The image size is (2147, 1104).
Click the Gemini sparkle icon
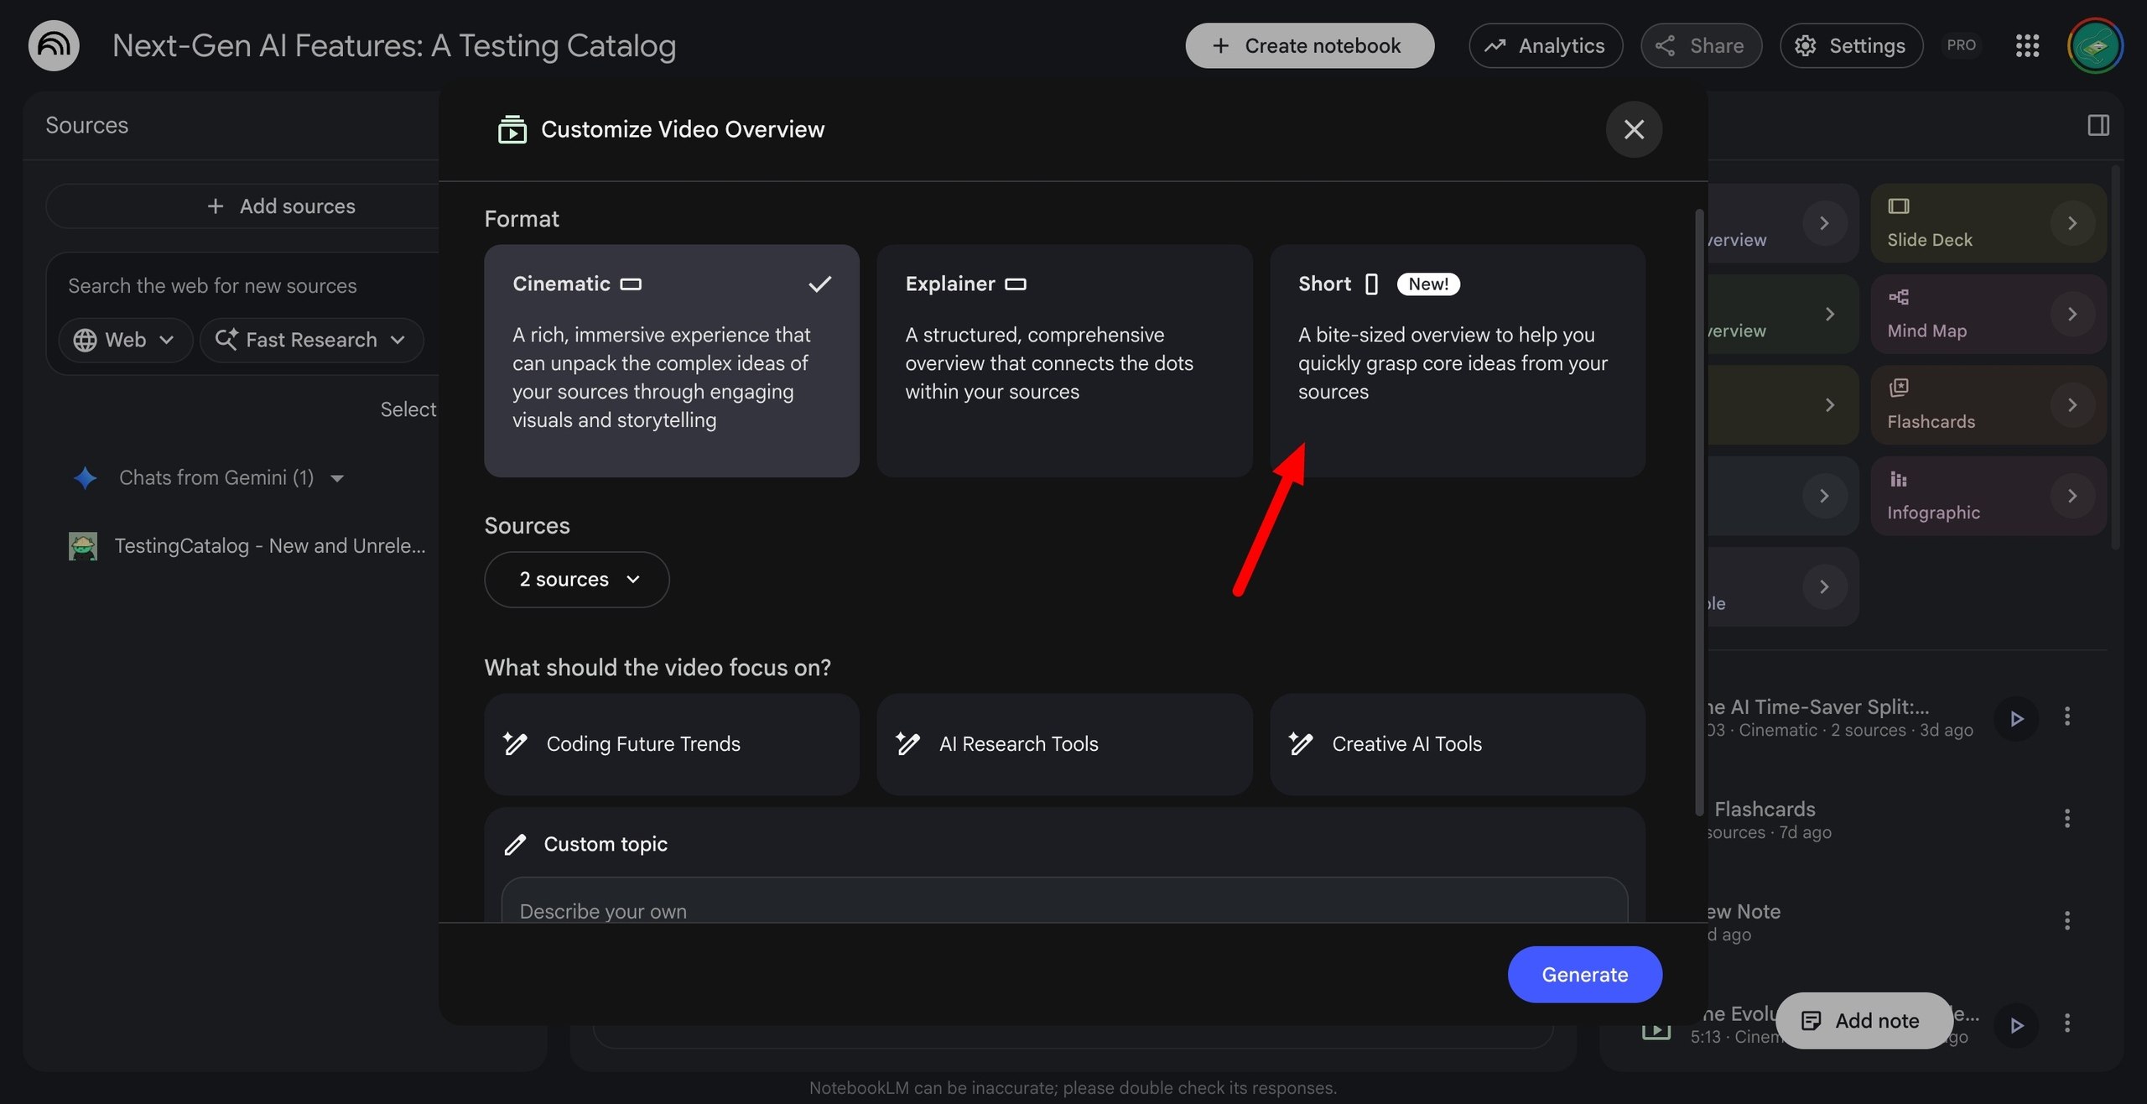pyautogui.click(x=85, y=478)
